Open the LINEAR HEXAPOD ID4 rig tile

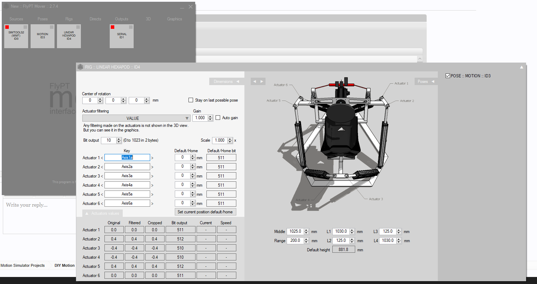tap(69, 36)
